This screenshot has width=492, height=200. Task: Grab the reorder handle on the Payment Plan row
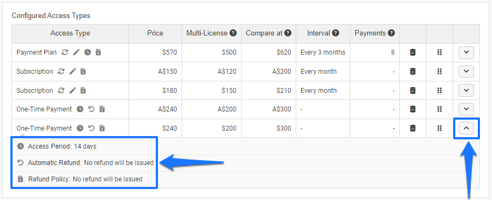[440, 52]
